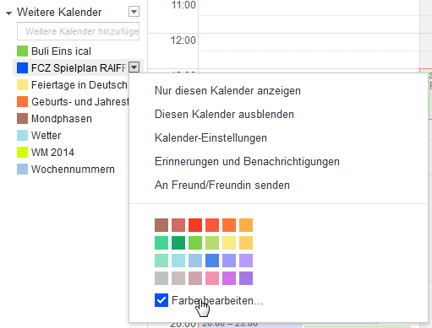Viewport: 432px width, 328px height.
Task: Toggle the WM 2014 calendar color box
Action: coord(22,153)
